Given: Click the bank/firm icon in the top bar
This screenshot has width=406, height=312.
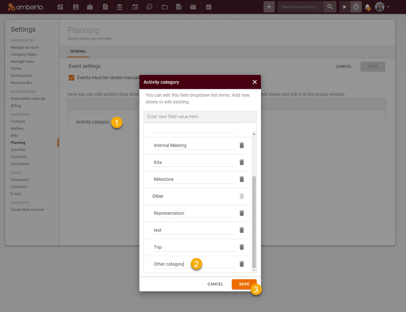Looking at the screenshot, I should (x=120, y=7).
